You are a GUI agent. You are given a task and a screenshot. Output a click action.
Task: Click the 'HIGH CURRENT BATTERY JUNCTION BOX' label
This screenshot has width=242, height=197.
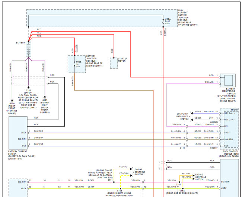tap(188, 17)
